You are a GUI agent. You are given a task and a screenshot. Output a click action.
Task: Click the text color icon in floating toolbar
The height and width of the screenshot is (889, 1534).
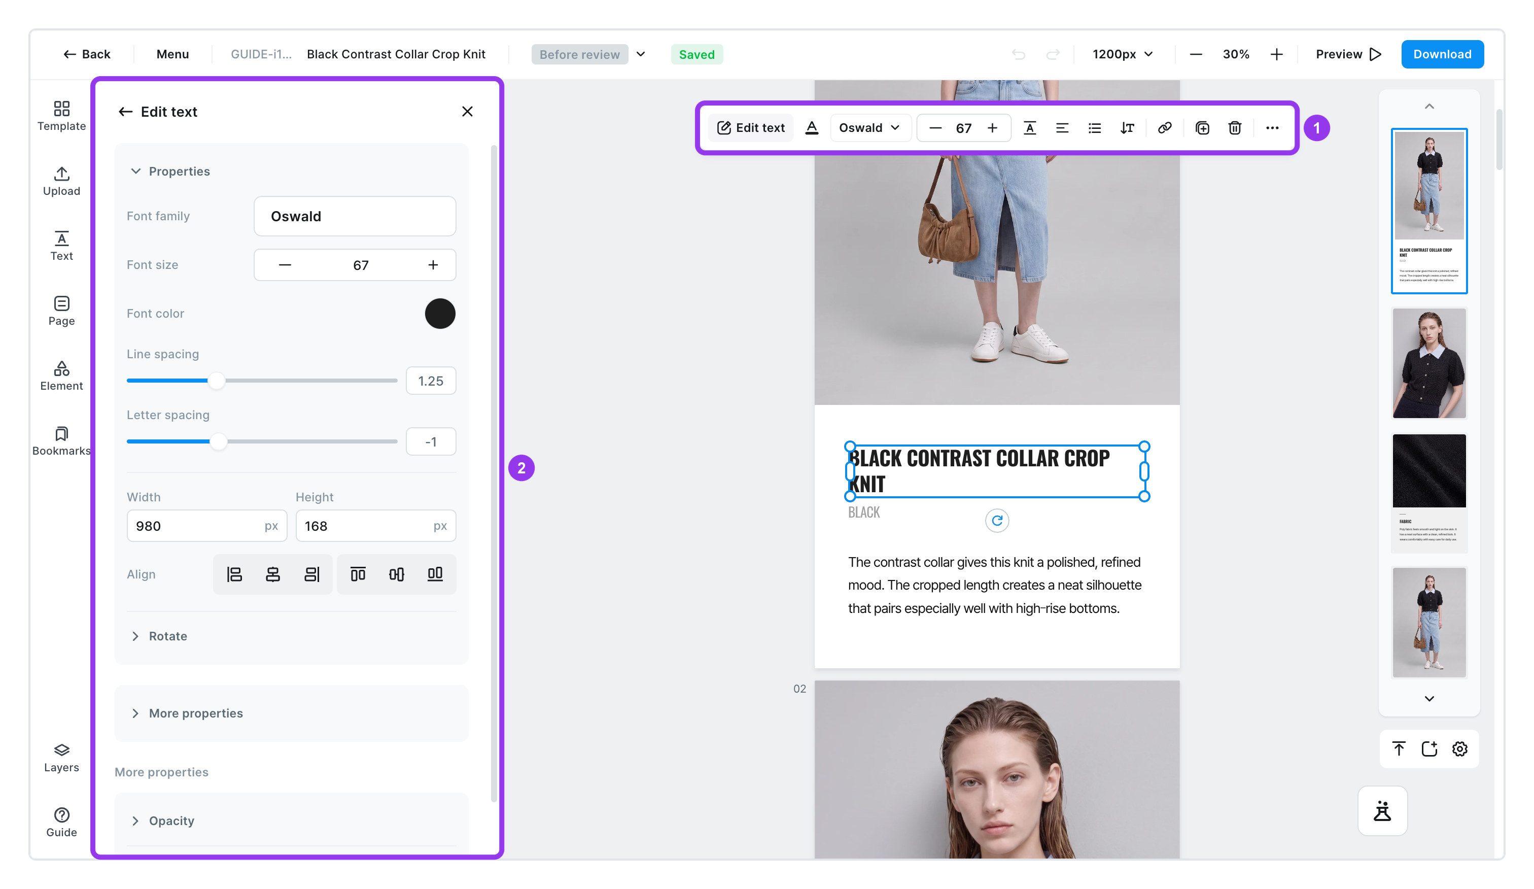coord(812,128)
